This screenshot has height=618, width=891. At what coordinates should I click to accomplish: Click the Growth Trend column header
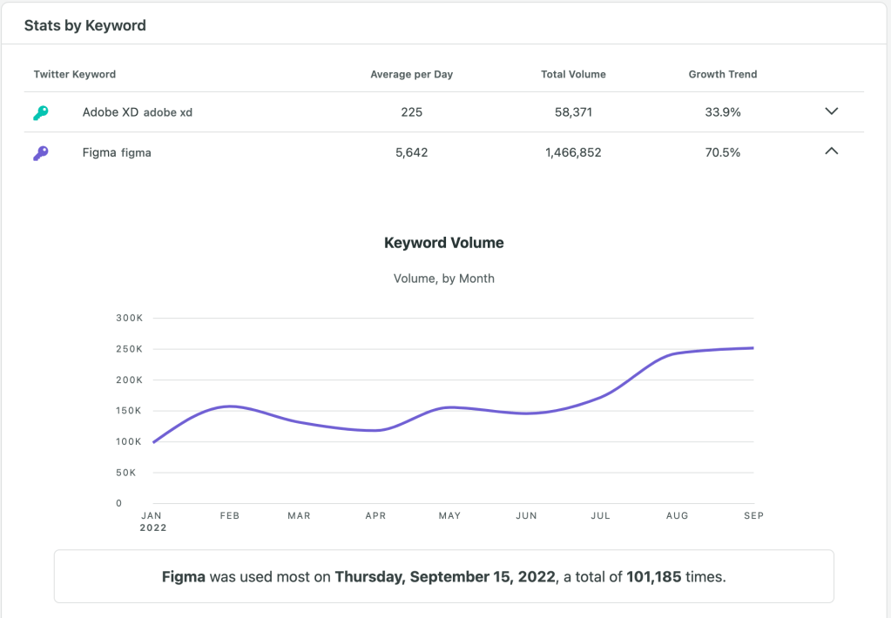click(722, 75)
